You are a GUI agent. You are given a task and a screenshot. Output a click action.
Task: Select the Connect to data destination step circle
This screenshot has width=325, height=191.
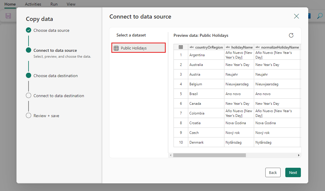coord(28,95)
